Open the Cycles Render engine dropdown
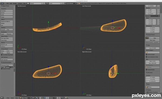The height and width of the screenshot is (99, 162). pos(71,4)
